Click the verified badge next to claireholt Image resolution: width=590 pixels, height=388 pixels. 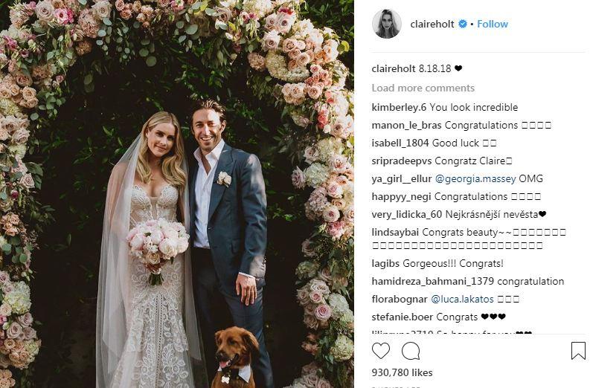point(463,24)
